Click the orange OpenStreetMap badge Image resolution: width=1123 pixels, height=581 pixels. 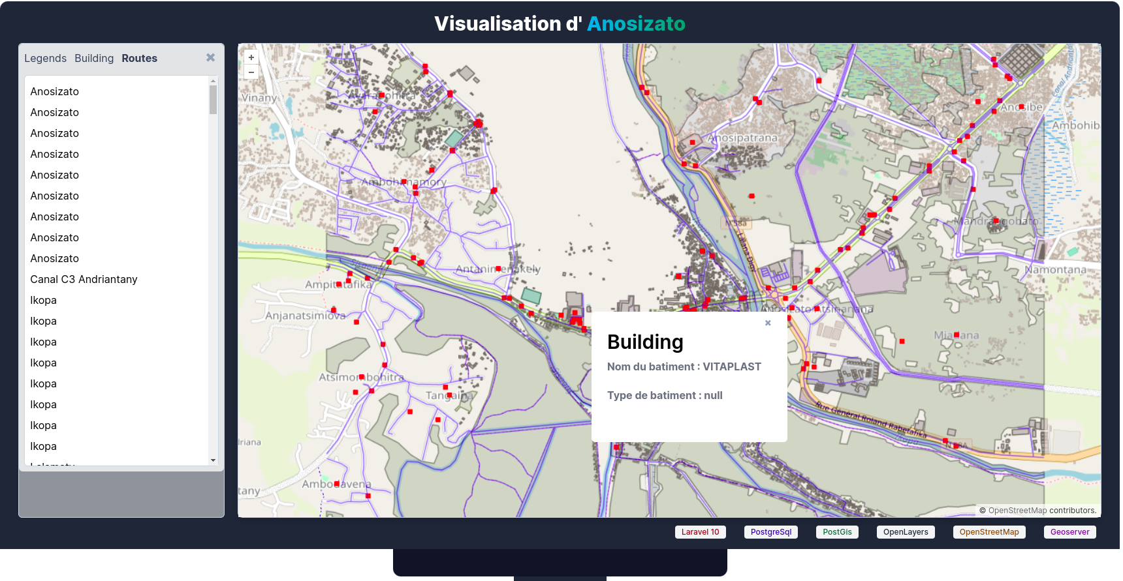pos(989,532)
